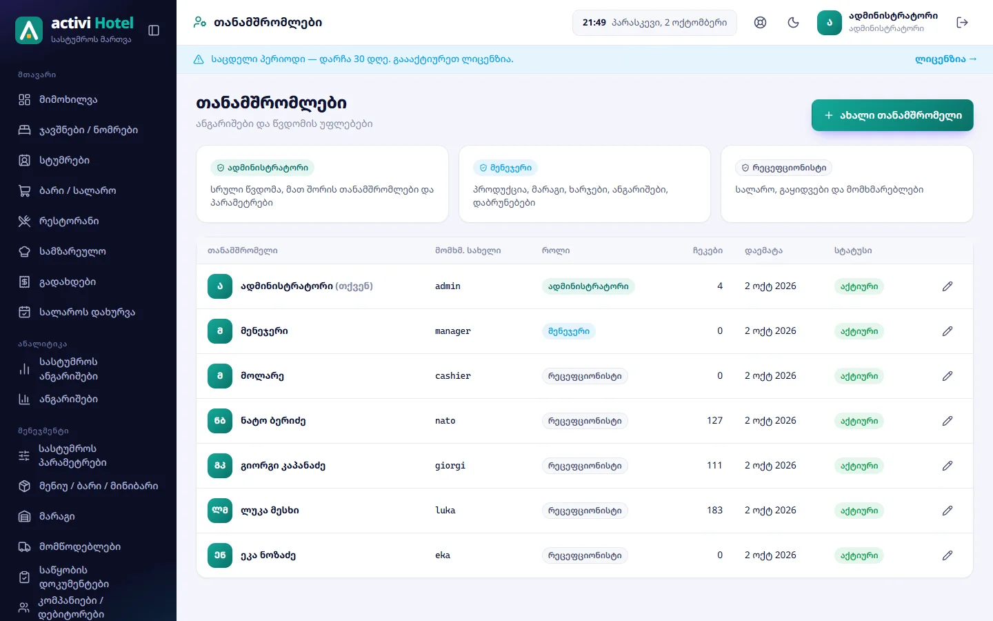This screenshot has height=621, width=993.
Task: Click the ნბ avatar for ნატო ბერიძე
Action: pyautogui.click(x=220, y=421)
